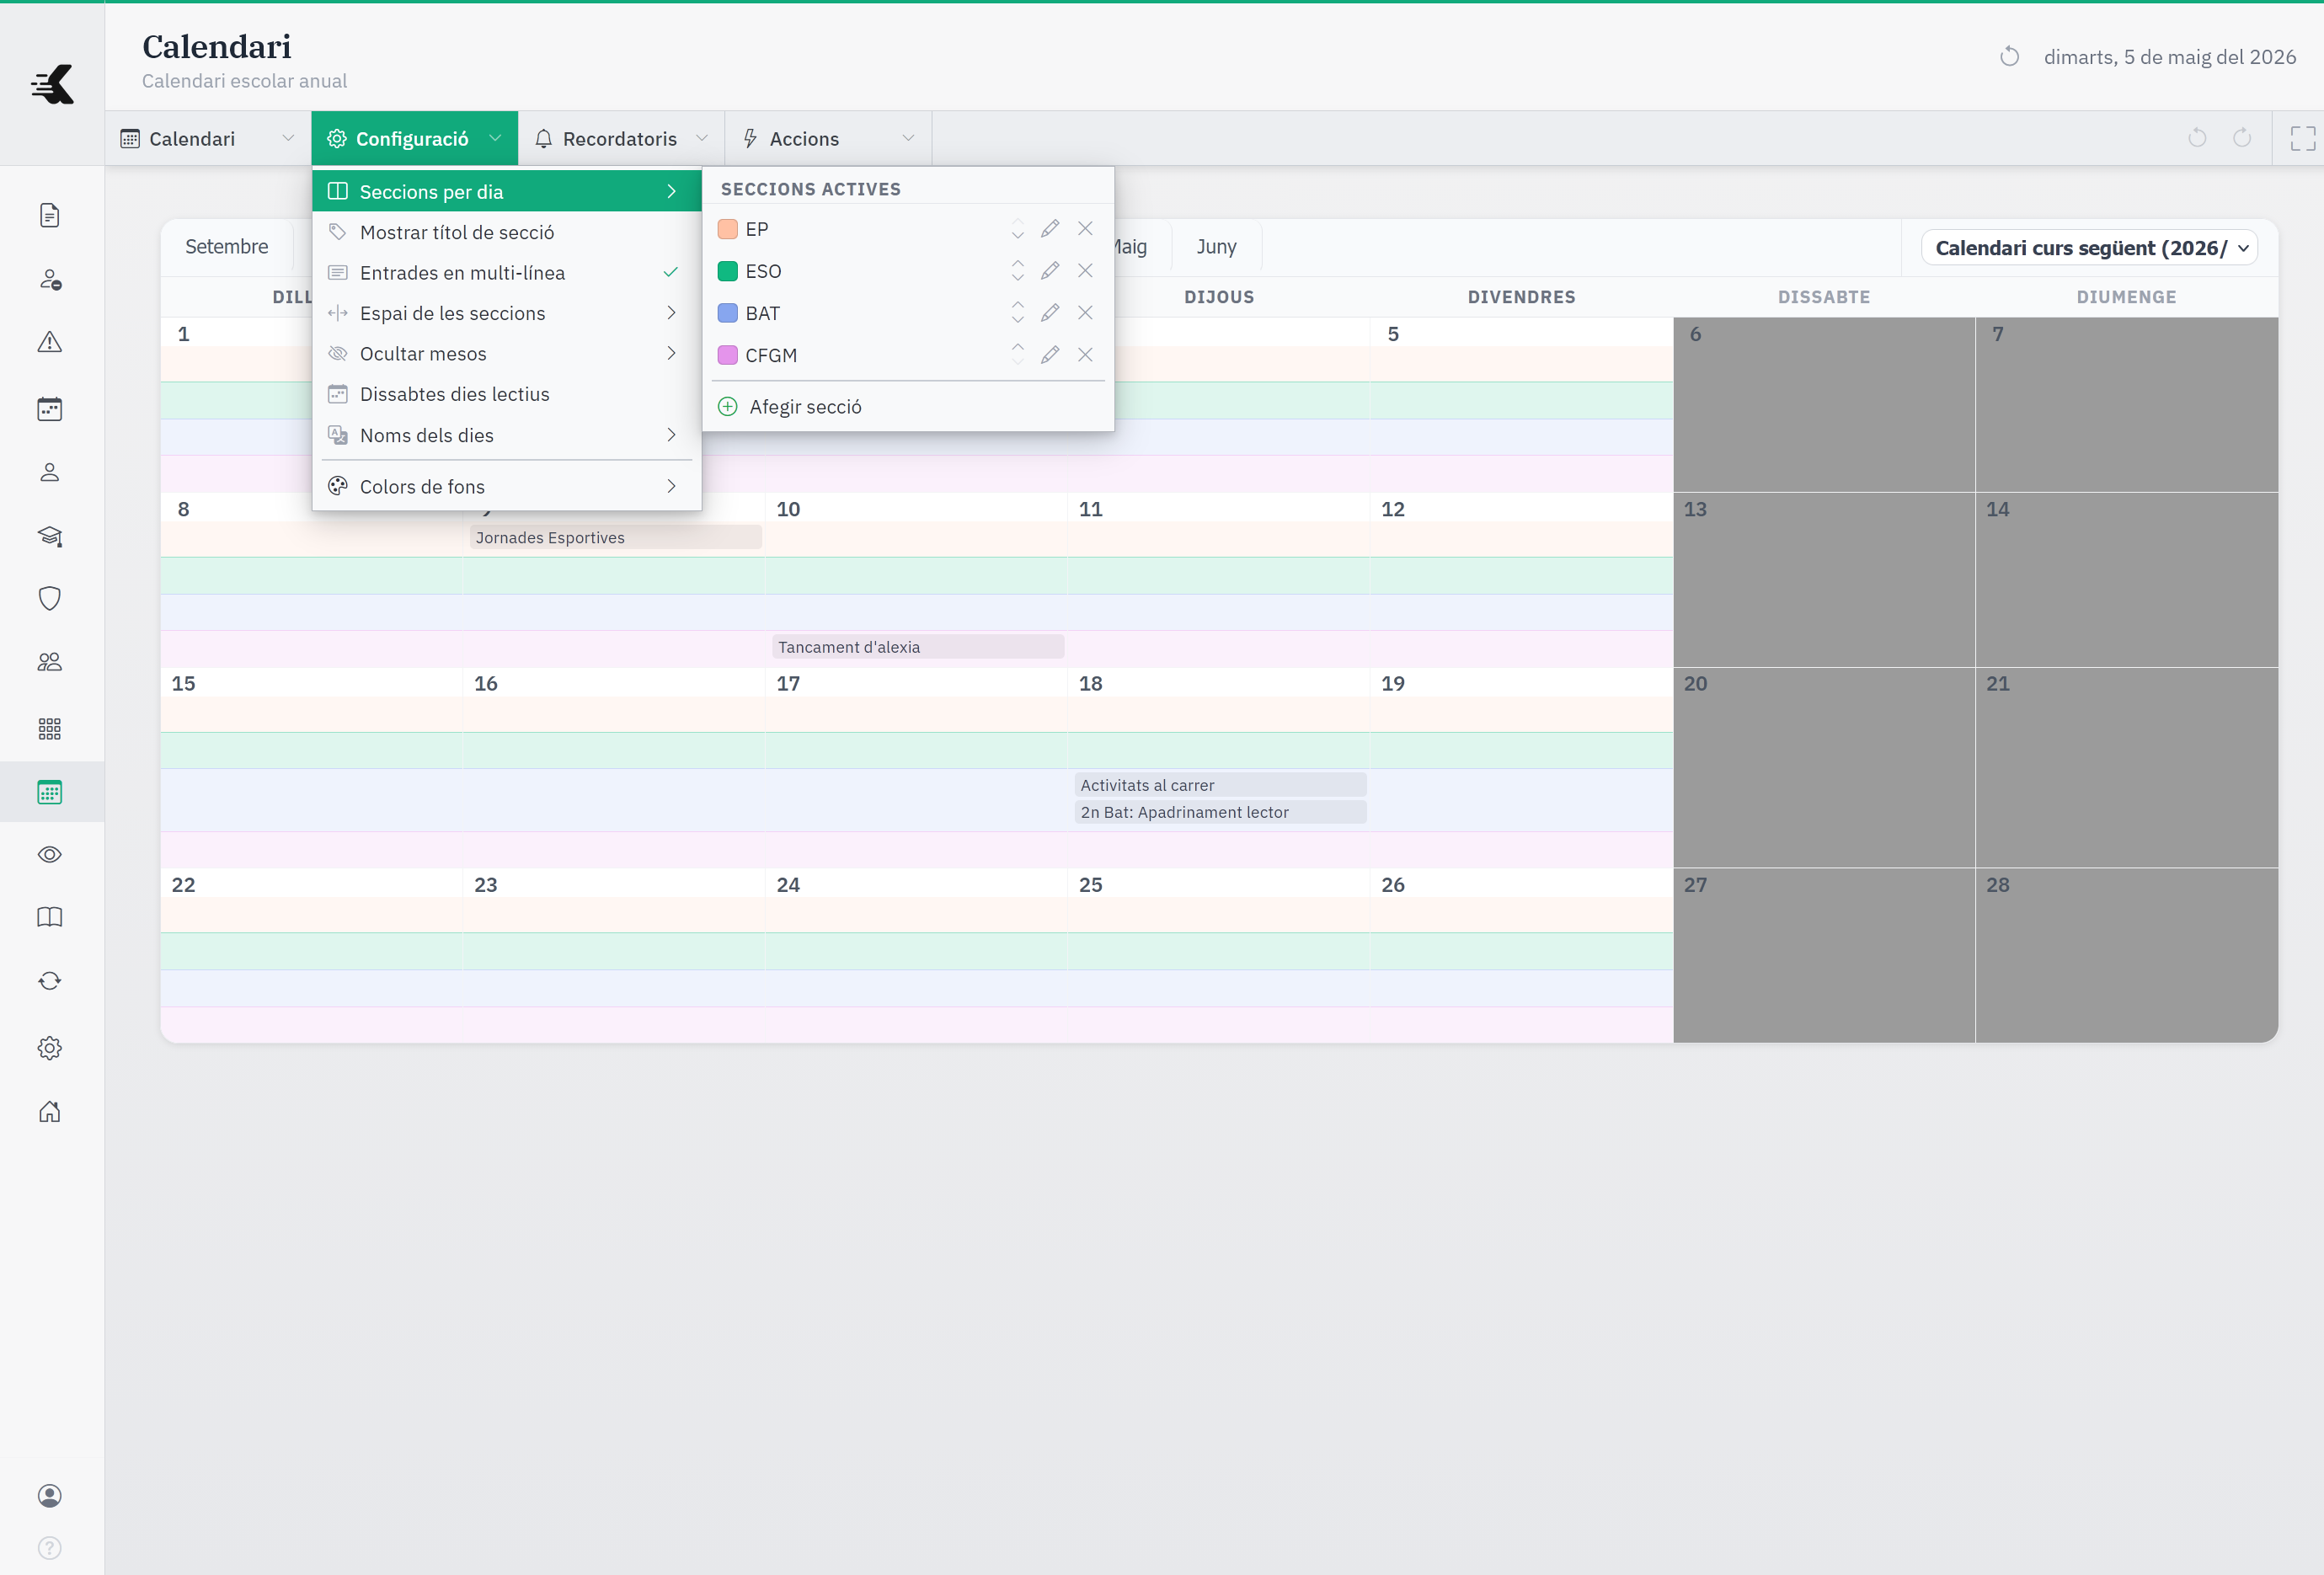Click the undo arrow in toolbar
The height and width of the screenshot is (1575, 2324).
tap(2197, 138)
